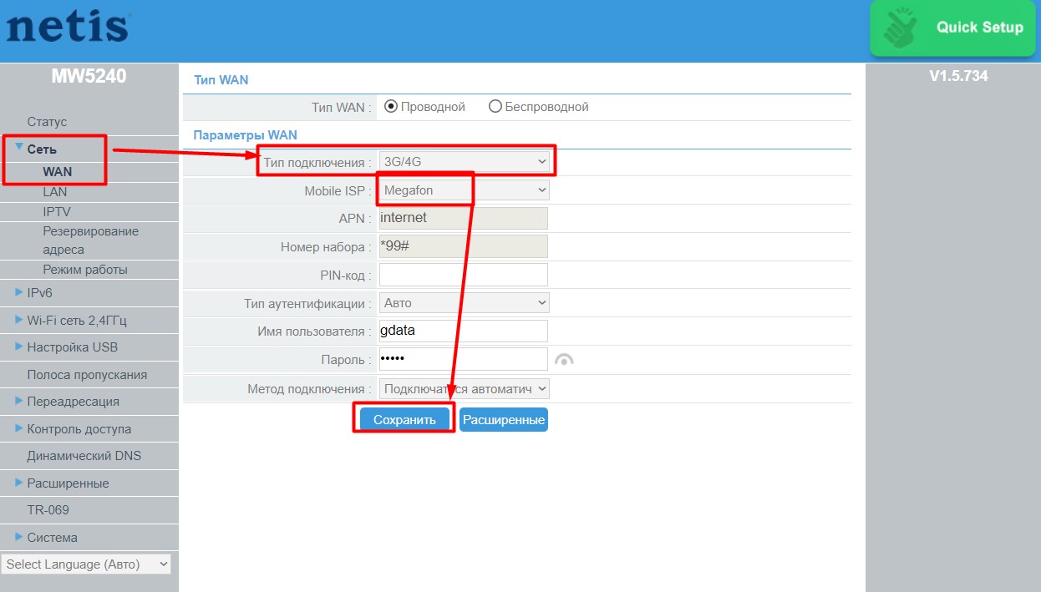Open Динамический DNS page
The width and height of the screenshot is (1041, 592).
point(84,456)
